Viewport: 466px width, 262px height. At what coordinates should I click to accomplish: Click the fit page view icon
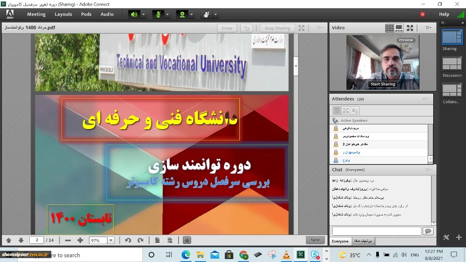[157, 240]
